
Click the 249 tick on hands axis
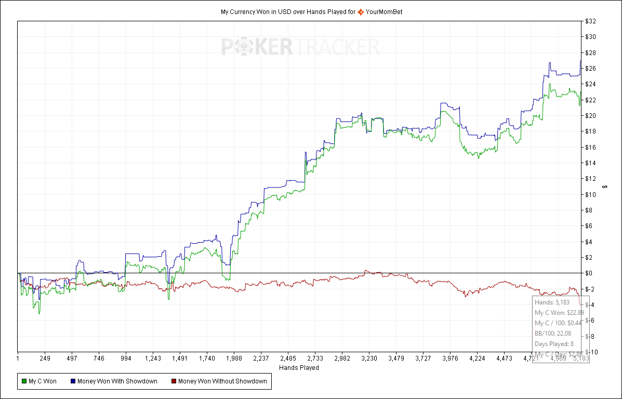point(45,358)
